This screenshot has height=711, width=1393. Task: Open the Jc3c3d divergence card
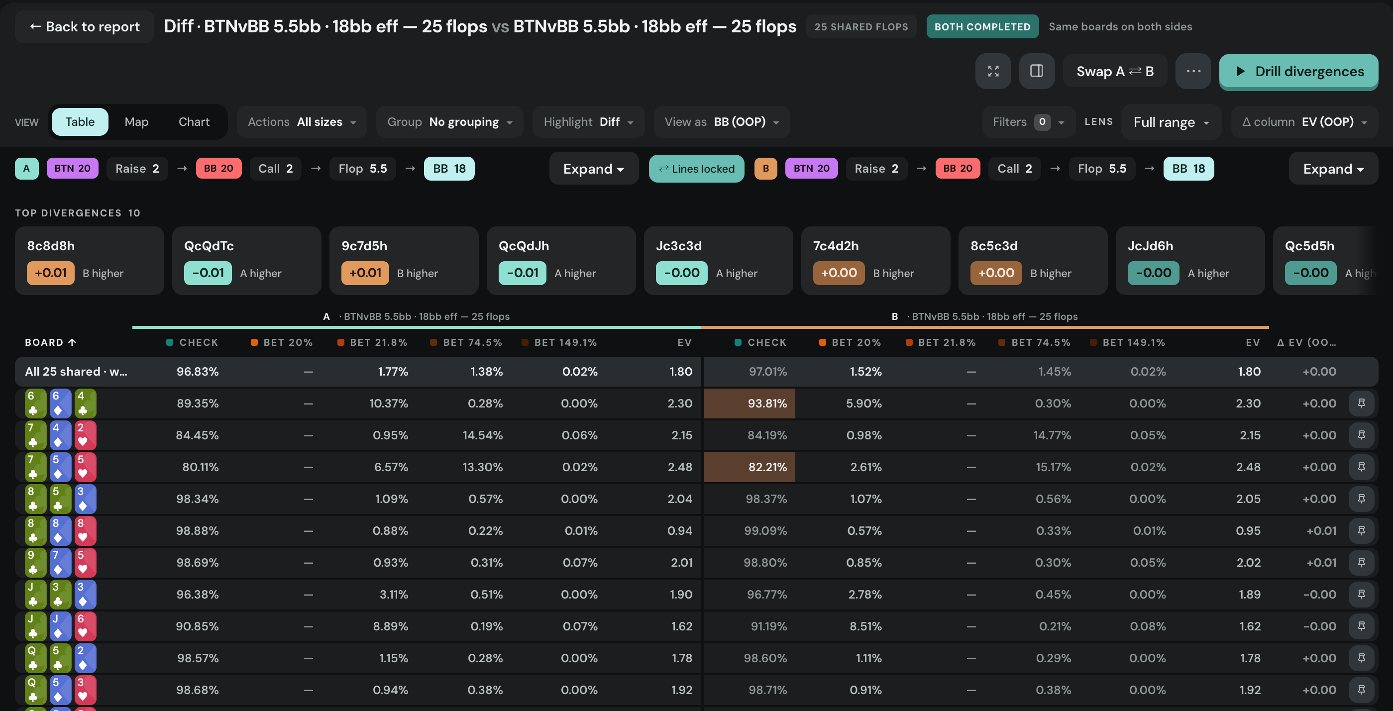[719, 261]
